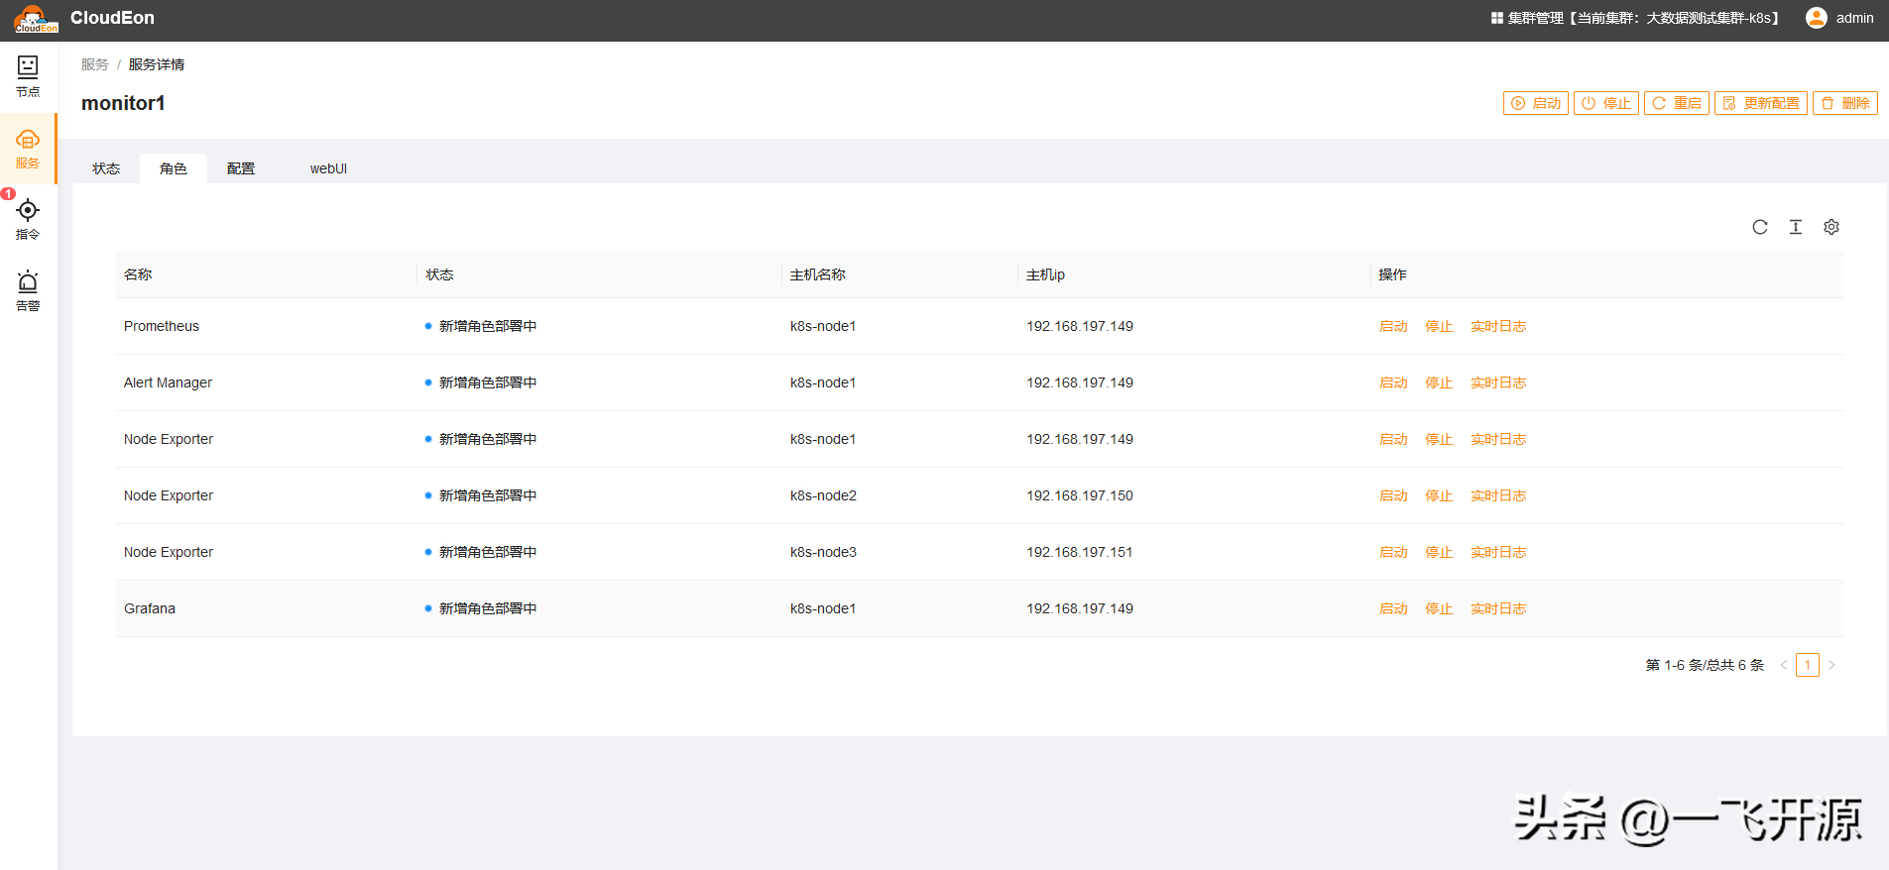Switch to the 状态 tab
The height and width of the screenshot is (870, 1889).
(x=106, y=168)
